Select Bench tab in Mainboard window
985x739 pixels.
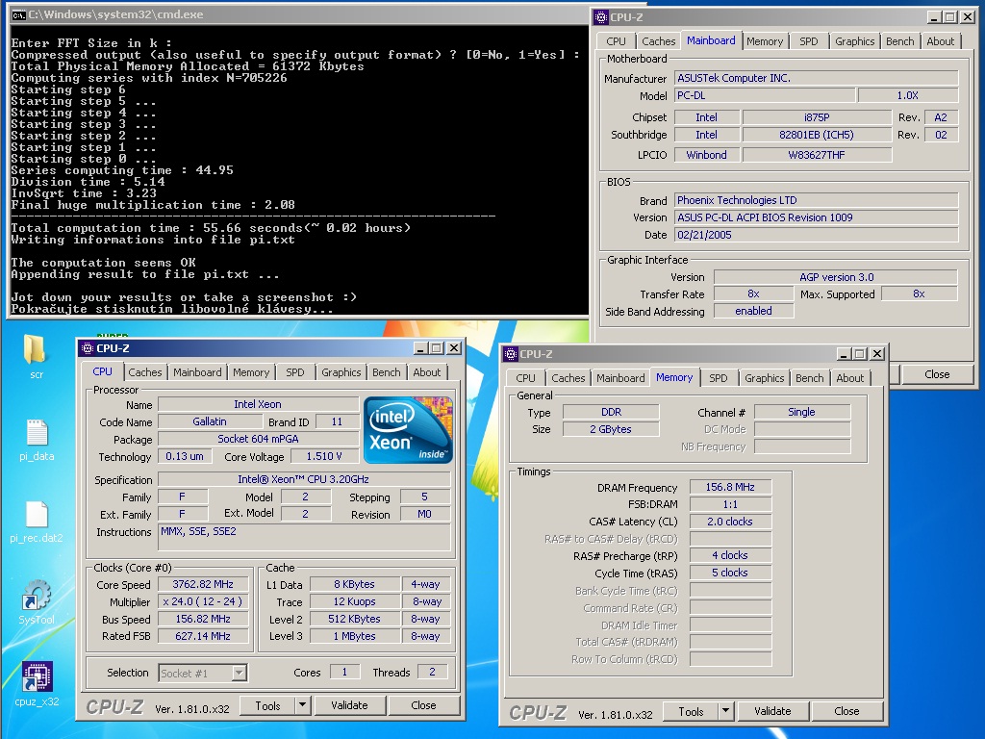click(x=899, y=41)
